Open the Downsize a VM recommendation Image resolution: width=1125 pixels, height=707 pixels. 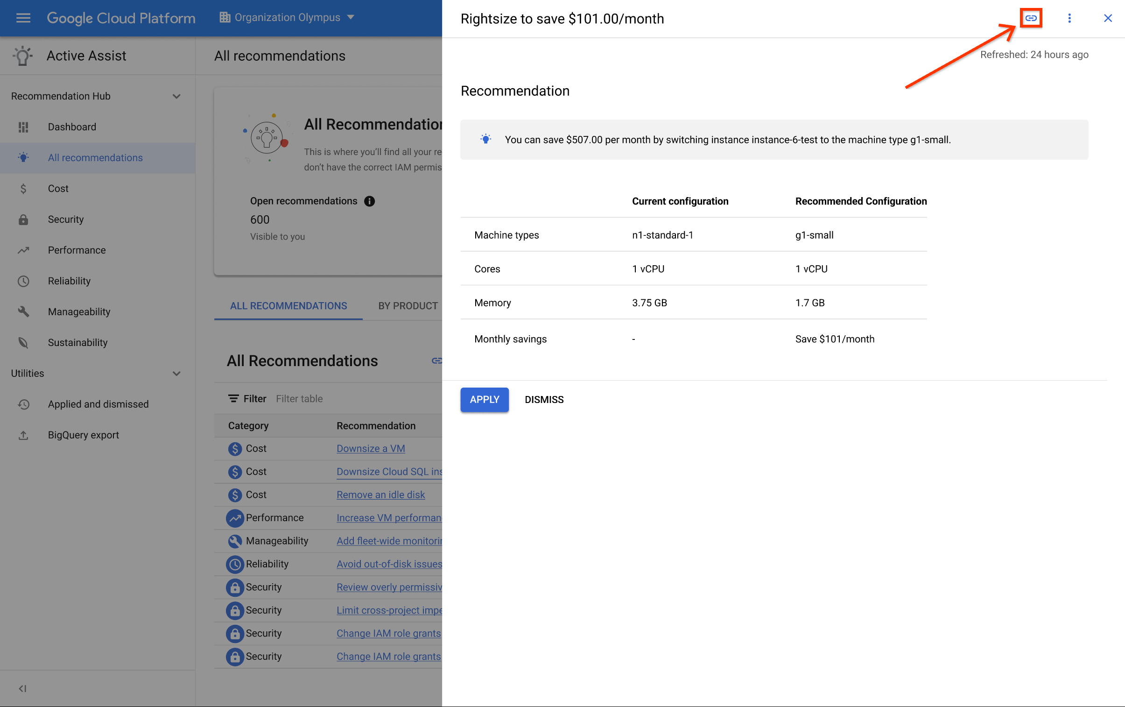point(371,448)
